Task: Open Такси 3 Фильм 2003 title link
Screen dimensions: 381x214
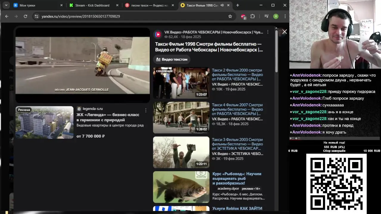Action: click(x=237, y=144)
